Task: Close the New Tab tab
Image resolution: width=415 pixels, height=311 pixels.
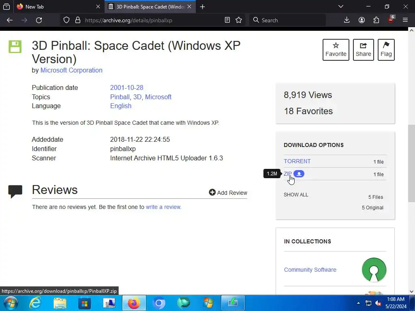Action: [98, 6]
